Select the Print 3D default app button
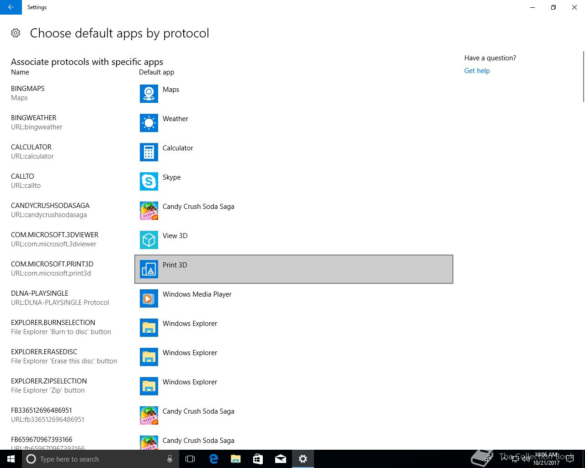The width and height of the screenshot is (585, 468). [x=294, y=269]
